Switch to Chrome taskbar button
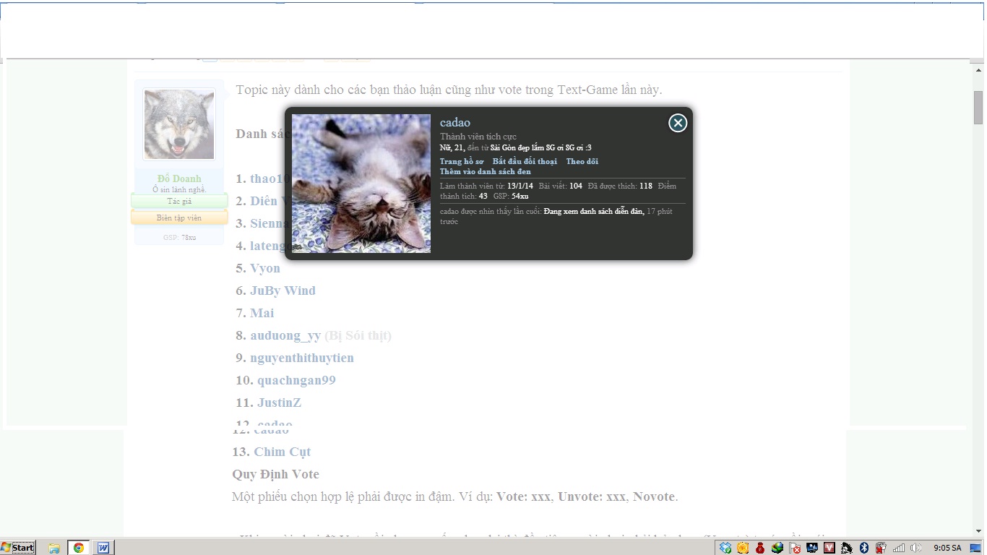987x555 pixels. click(x=79, y=548)
